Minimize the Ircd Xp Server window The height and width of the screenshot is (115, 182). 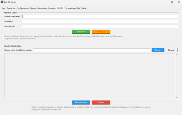click(165, 2)
